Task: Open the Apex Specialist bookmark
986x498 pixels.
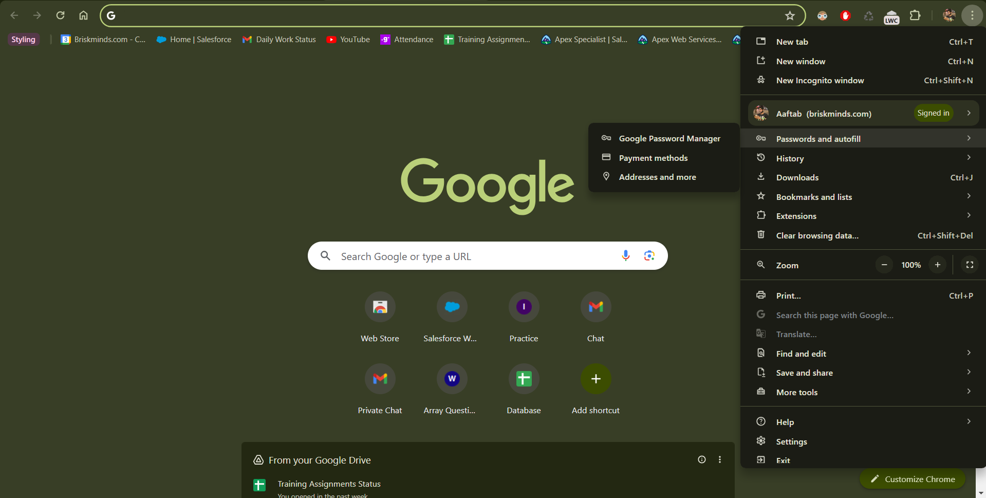Action: click(585, 40)
